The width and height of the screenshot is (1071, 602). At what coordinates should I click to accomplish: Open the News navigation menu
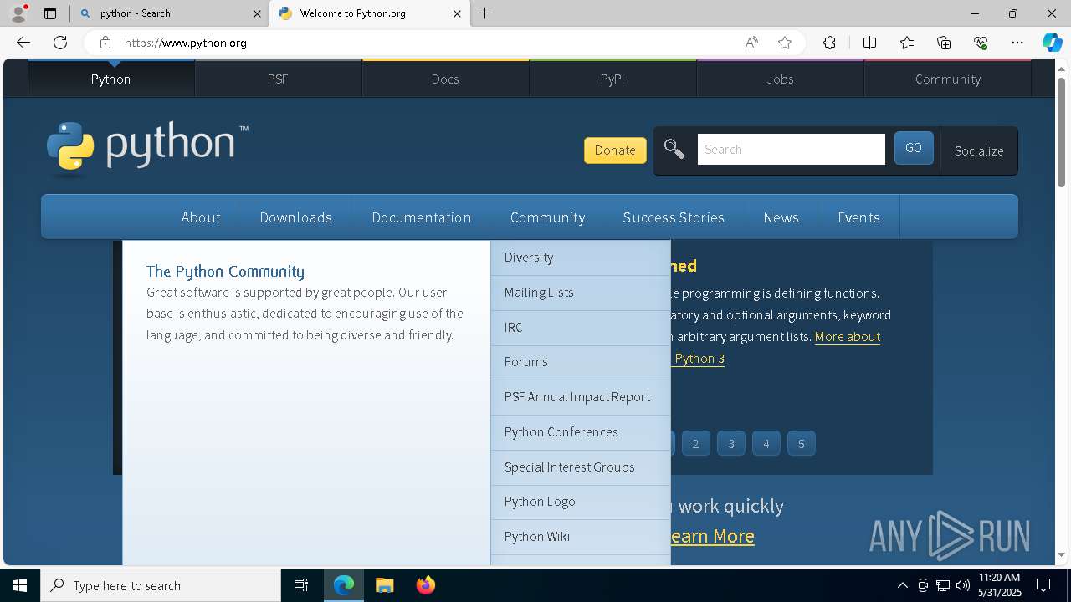click(781, 217)
